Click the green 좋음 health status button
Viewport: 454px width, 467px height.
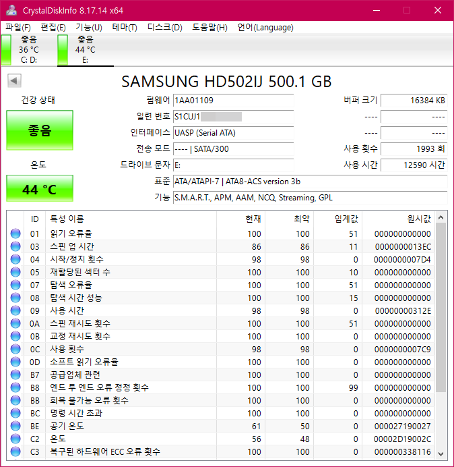(40, 130)
